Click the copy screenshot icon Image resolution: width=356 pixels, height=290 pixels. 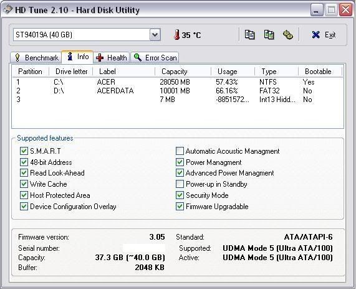[269, 35]
